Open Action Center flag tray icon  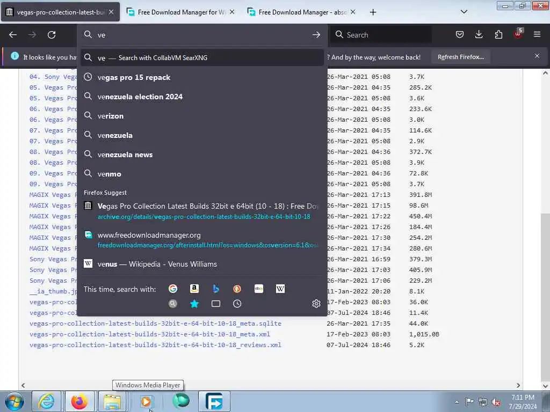(469, 401)
